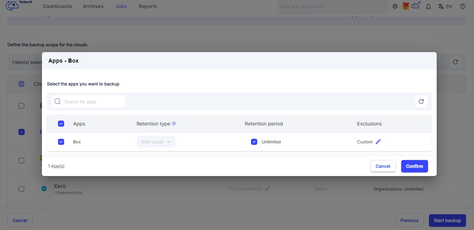
Task: Click the Box app name in row
Action: [x=77, y=142]
